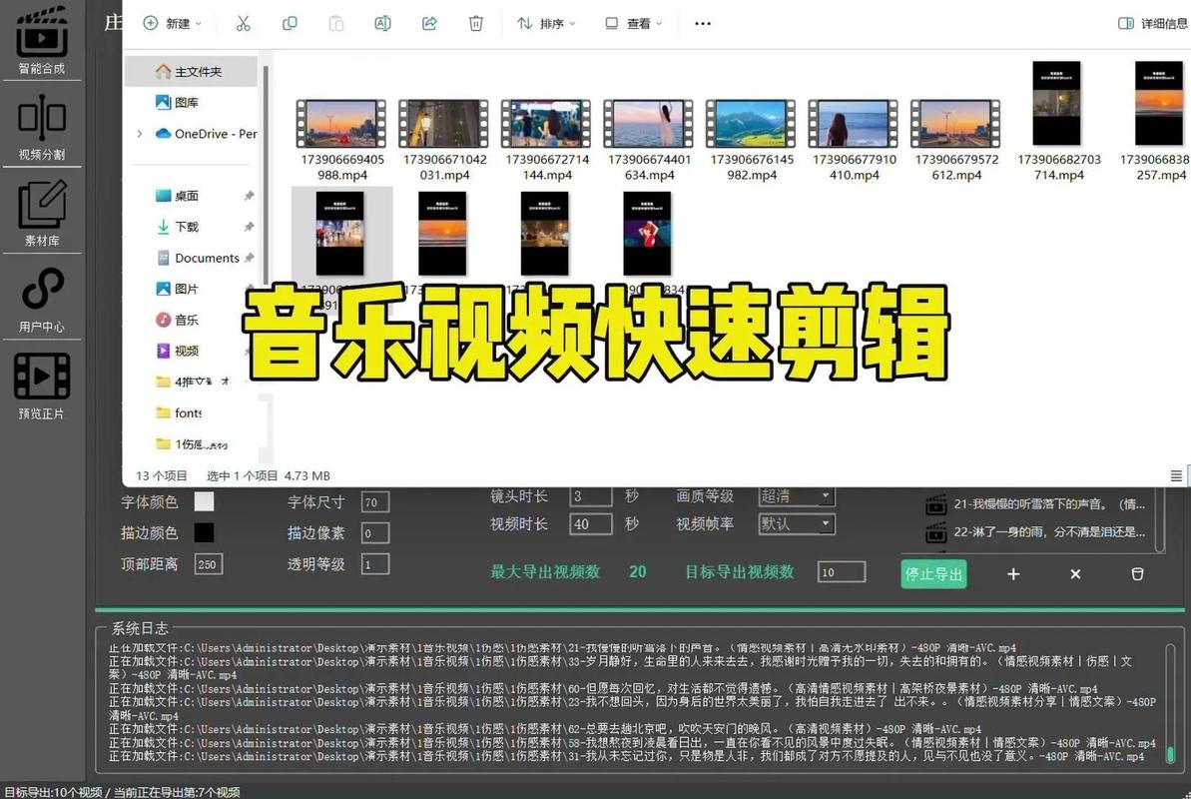Open the 新建 dropdown
This screenshot has width=1191, height=799.
pyautogui.click(x=173, y=22)
